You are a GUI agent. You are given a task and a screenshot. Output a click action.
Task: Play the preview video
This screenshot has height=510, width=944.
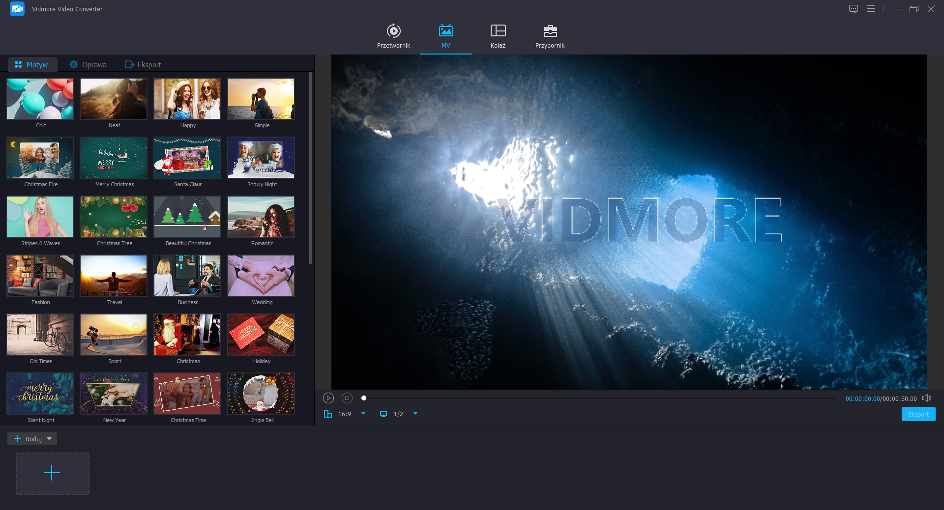coord(328,398)
